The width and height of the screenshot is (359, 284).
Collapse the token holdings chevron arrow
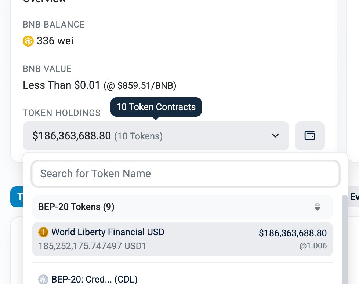275,135
